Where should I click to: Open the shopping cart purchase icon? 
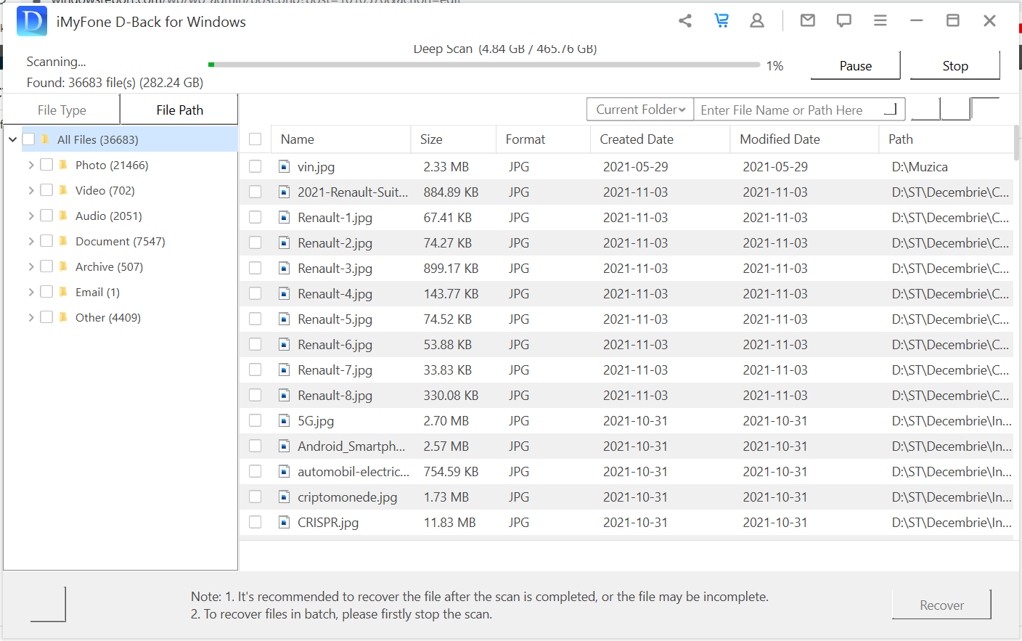(x=721, y=21)
